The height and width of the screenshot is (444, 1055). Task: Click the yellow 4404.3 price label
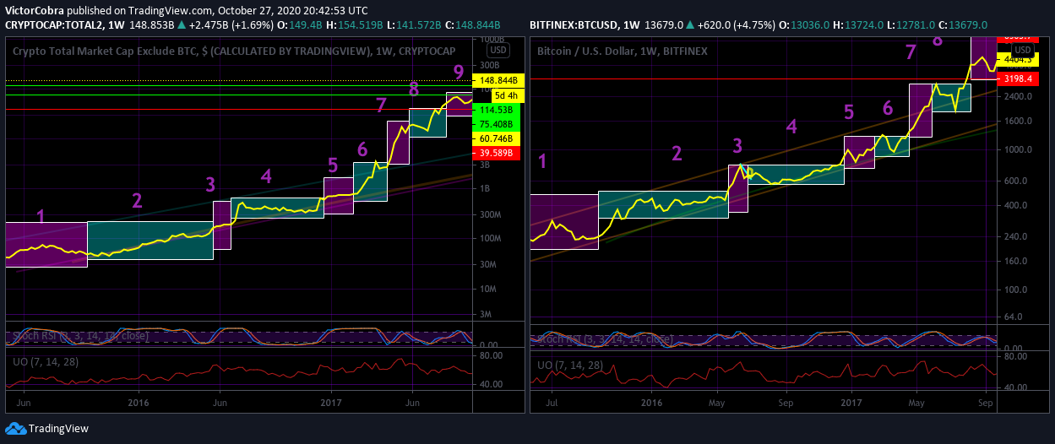(1016, 61)
